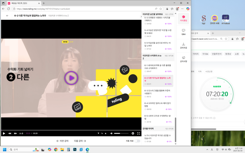Viewport: 245px width, 153px height.
Task: Select the 이미지 tab in Naver window
Action: (x=196, y=54)
